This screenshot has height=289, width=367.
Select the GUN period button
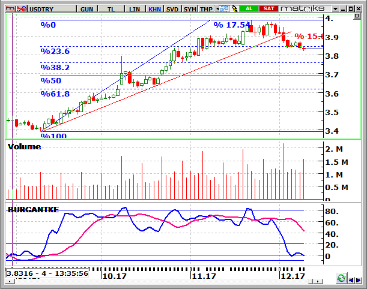87,9
